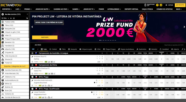Image resolution: width=186 pixels, height=102 pixels.
Task: Select Futebol (498) in sidebar
Action: point(15,22)
